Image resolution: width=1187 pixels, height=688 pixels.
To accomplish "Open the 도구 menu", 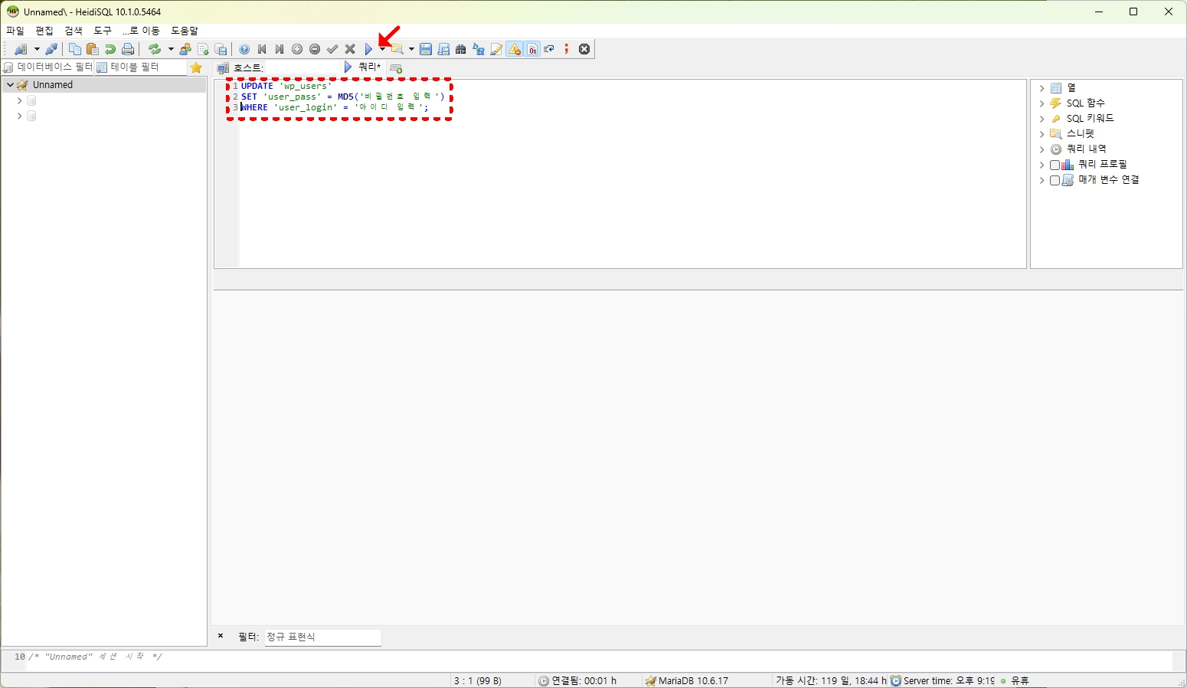I will [103, 31].
